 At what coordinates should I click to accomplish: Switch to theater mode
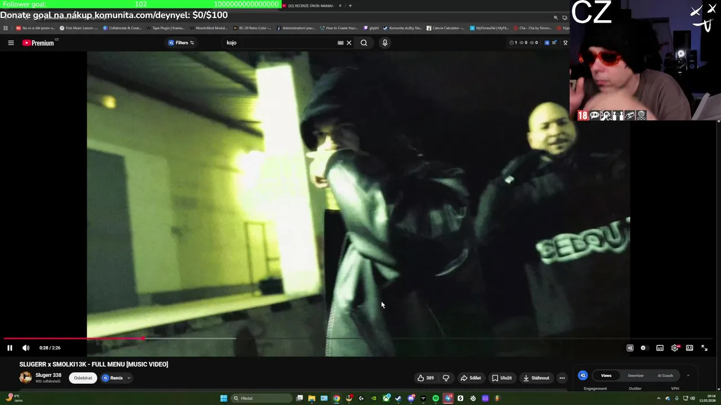click(x=689, y=348)
